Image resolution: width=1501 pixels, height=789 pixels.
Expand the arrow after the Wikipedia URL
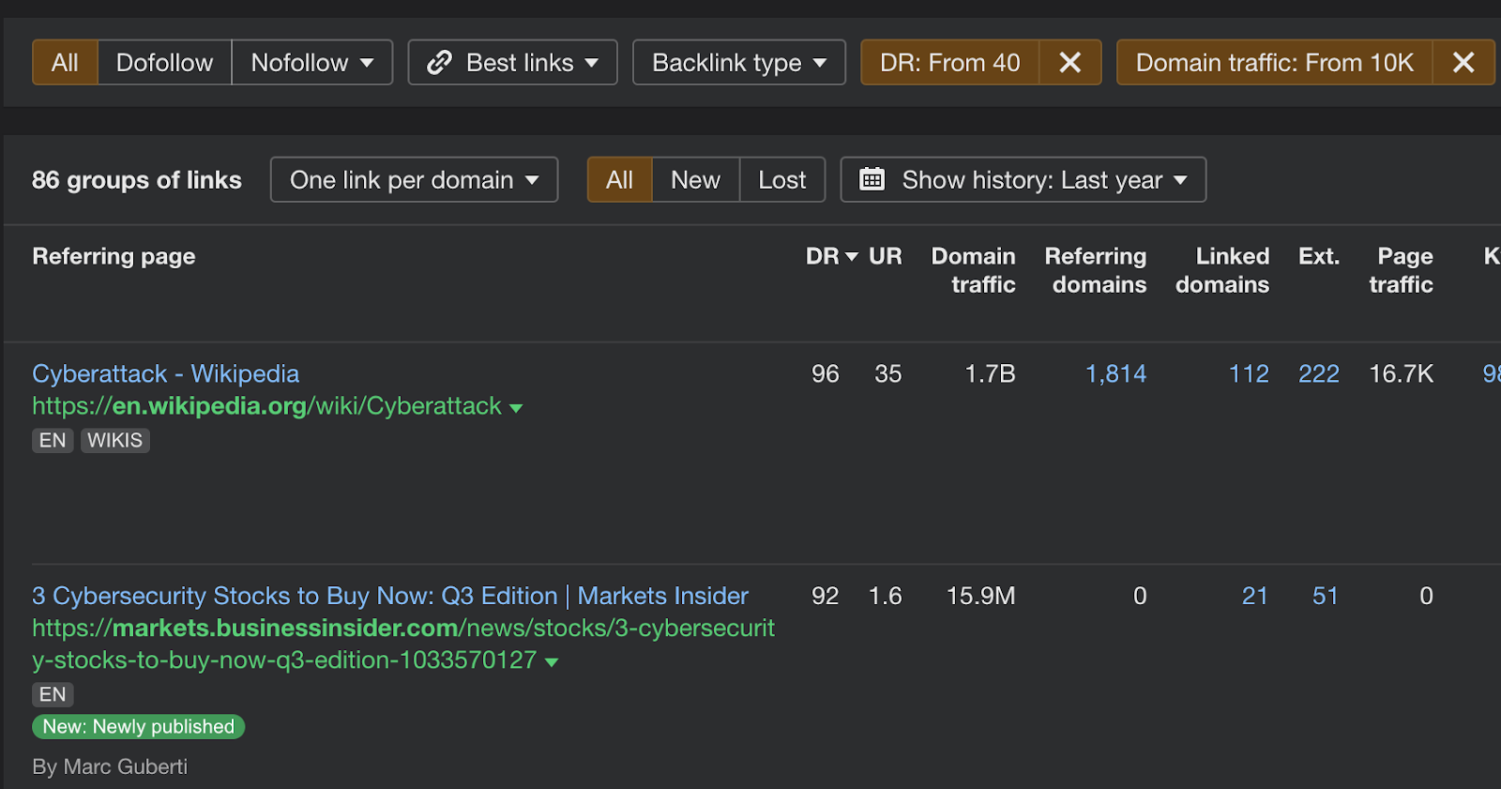click(x=515, y=408)
